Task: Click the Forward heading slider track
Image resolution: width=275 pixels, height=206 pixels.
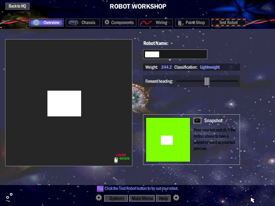Action: pyautogui.click(x=207, y=81)
